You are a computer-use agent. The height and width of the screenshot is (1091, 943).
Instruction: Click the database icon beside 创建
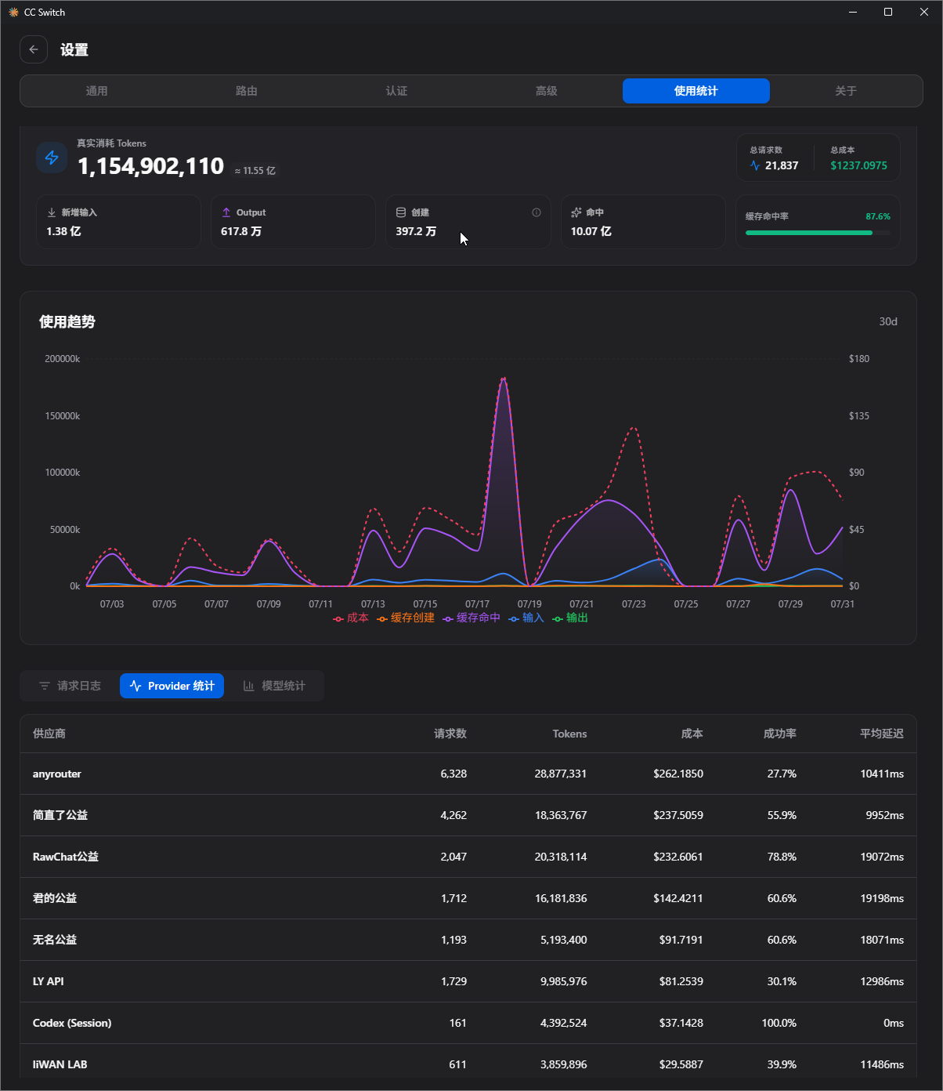401,212
